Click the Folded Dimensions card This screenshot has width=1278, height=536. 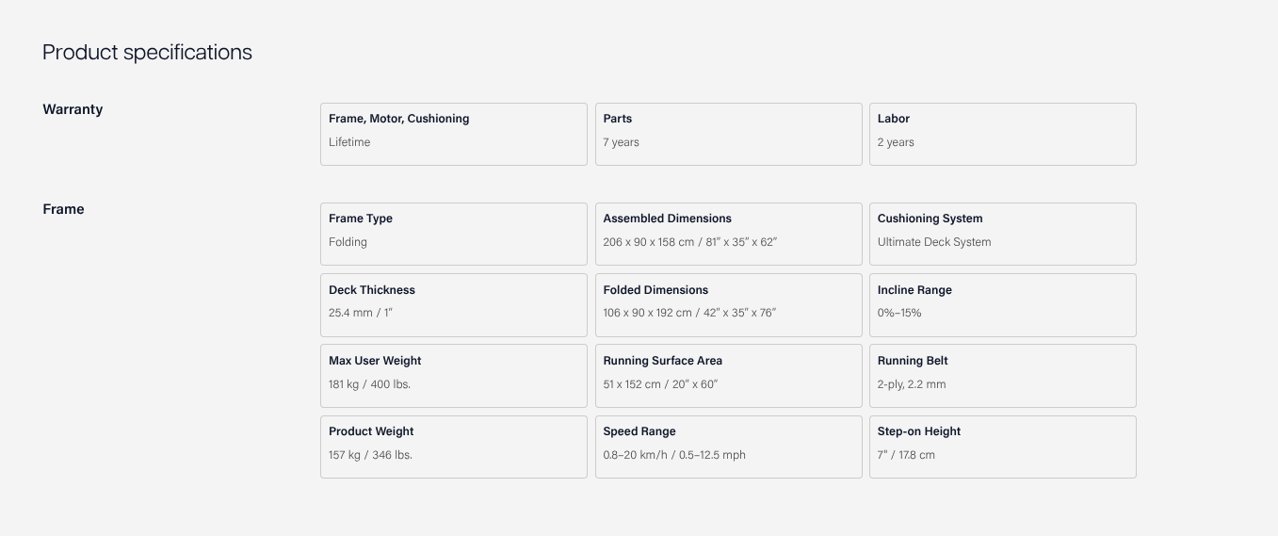click(x=728, y=304)
